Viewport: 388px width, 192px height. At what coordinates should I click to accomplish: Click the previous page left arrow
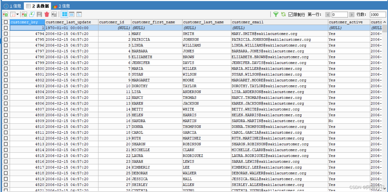328,15
